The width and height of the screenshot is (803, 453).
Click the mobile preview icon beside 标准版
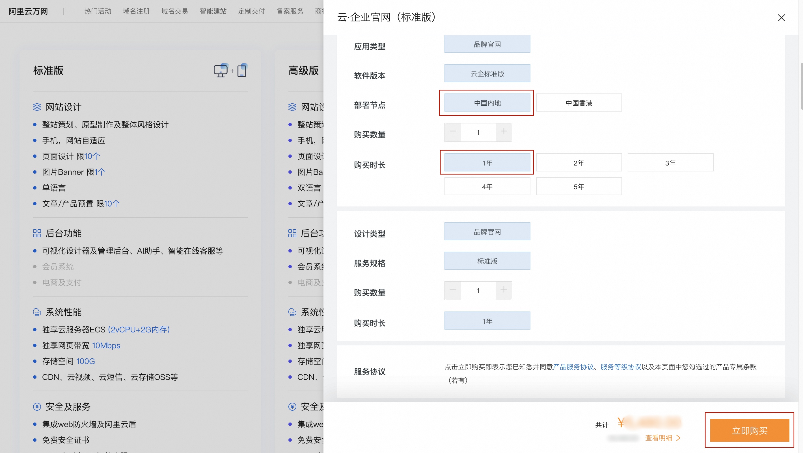pos(242,71)
